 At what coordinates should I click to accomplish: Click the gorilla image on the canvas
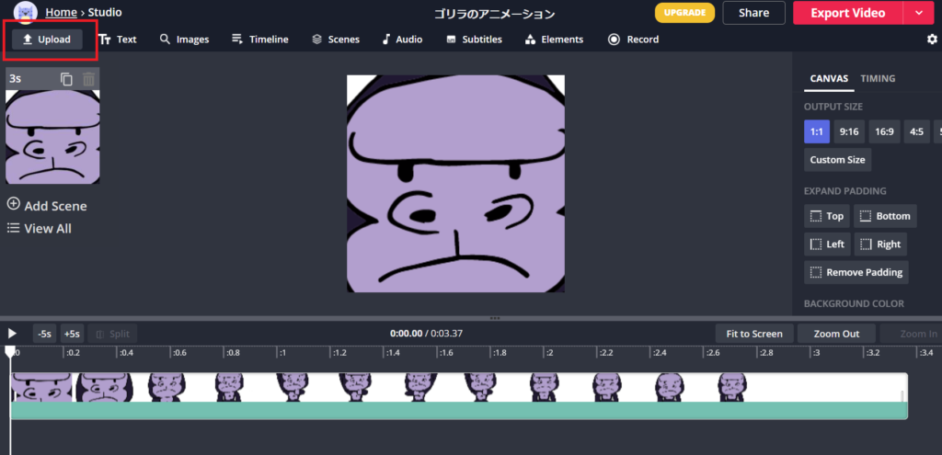coord(456,184)
